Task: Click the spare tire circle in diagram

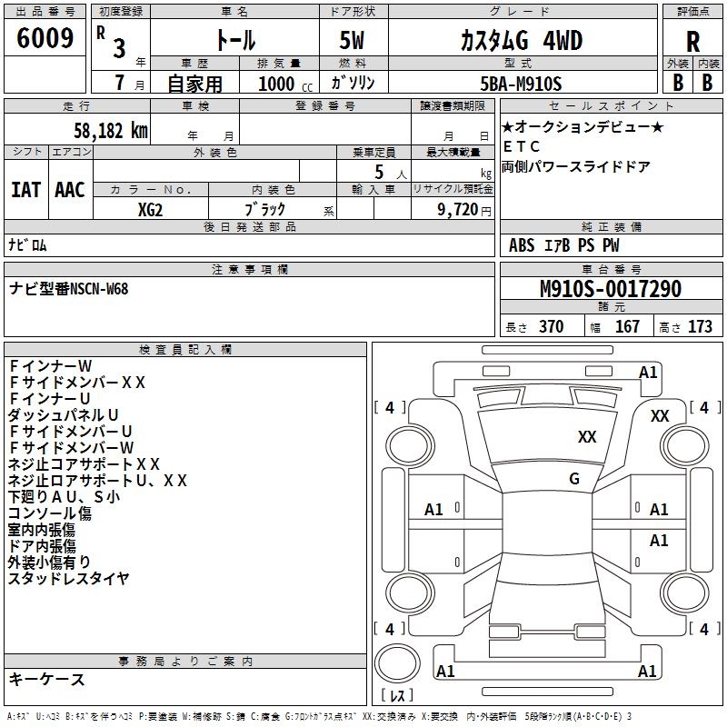Action: [x=397, y=663]
